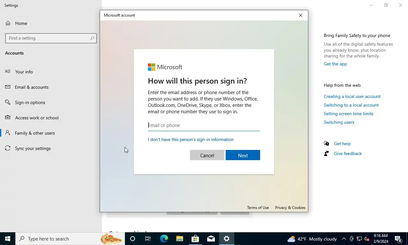408x245 pixels.
Task: Open Switching to a local account help
Action: point(351,105)
